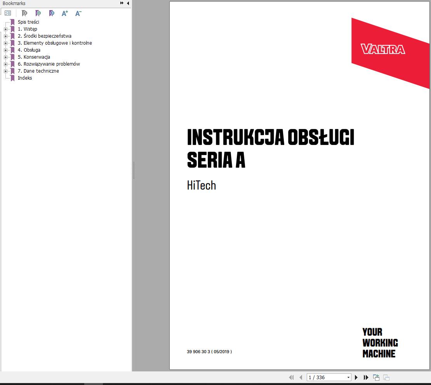Expand the '1. Wstęp' bookmark
This screenshot has height=385, width=431.
tap(5, 29)
